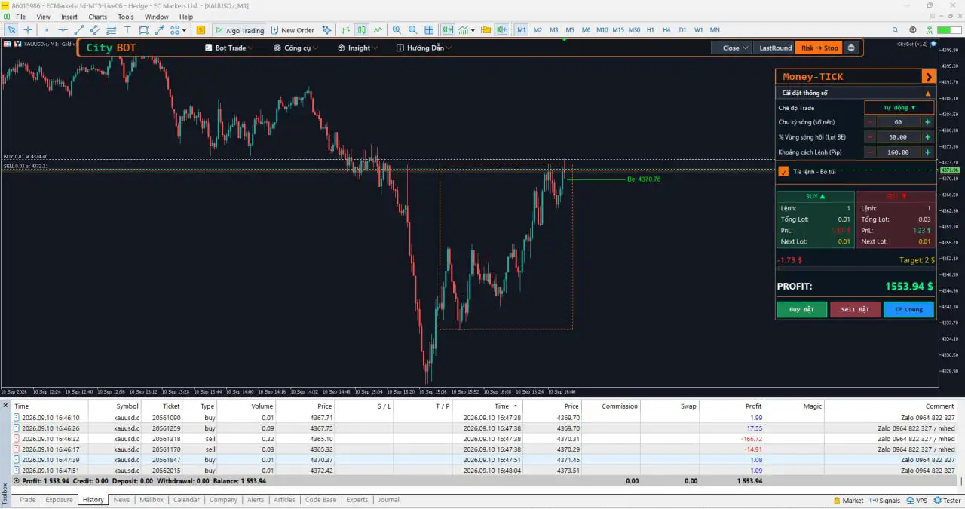The height and width of the screenshot is (509, 965).
Task: Open the indicators list dropdown
Action: [x=467, y=30]
